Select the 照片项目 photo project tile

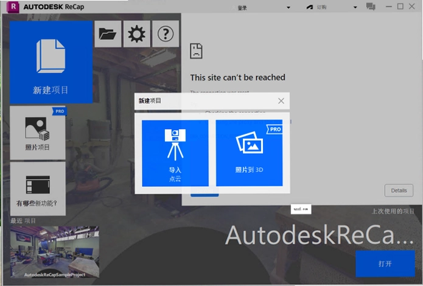point(38,133)
